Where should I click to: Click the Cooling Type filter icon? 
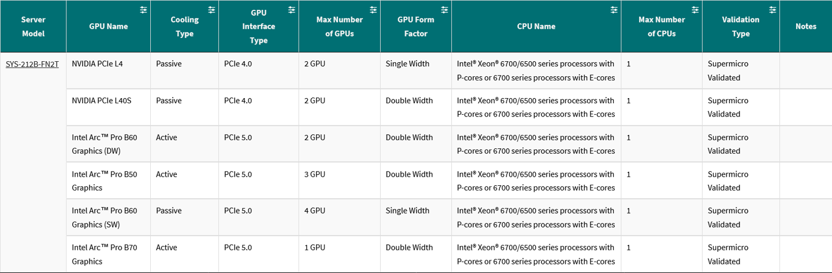pos(211,10)
